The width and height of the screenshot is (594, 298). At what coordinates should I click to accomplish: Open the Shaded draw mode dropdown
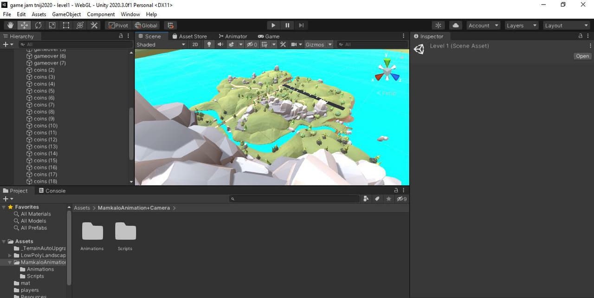tap(161, 45)
